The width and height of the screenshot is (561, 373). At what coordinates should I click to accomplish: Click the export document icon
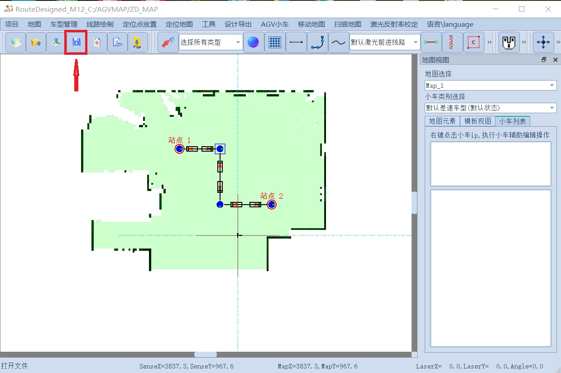pos(117,43)
